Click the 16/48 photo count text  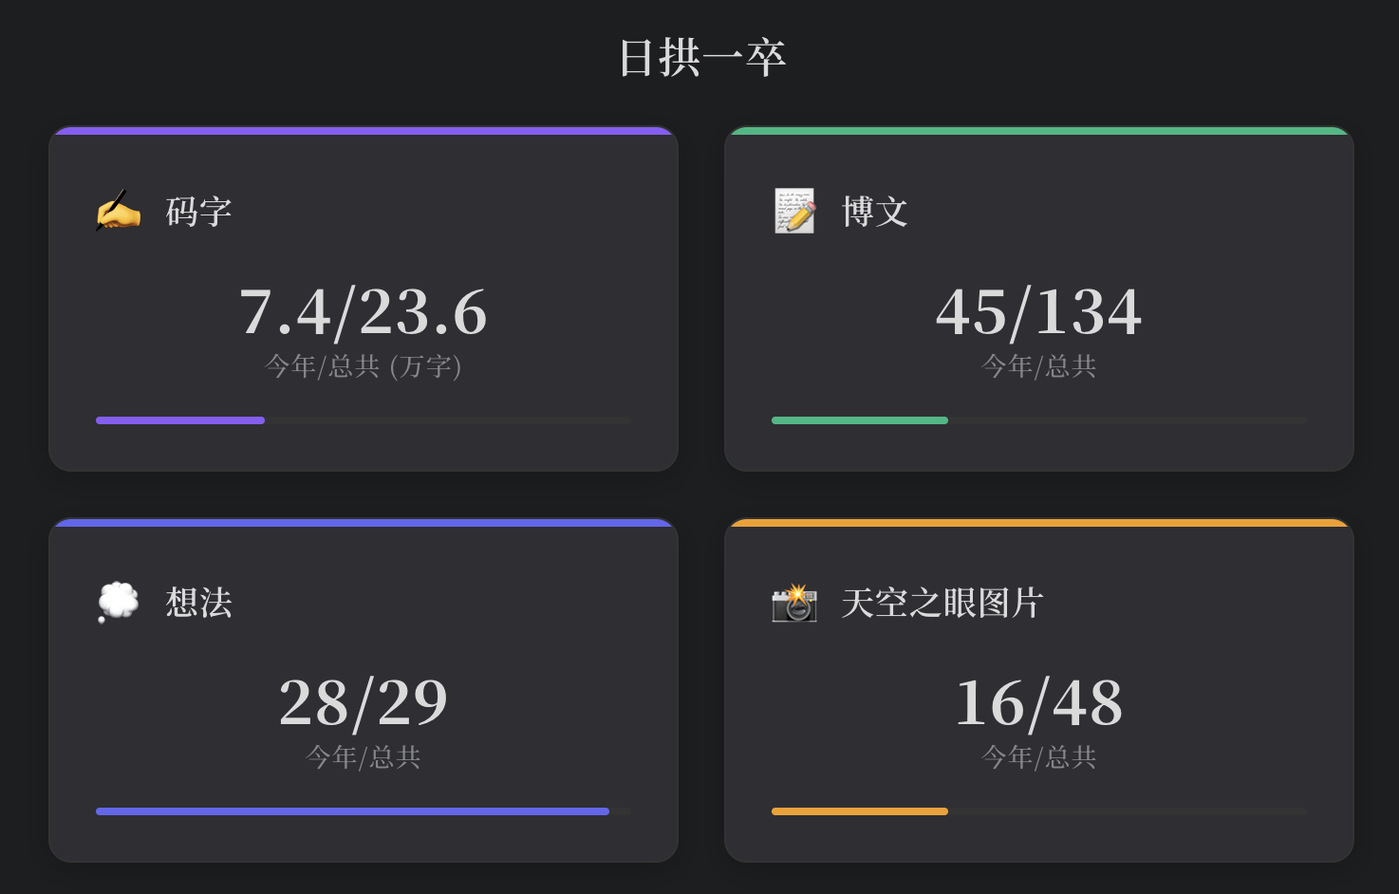[x=1037, y=702]
